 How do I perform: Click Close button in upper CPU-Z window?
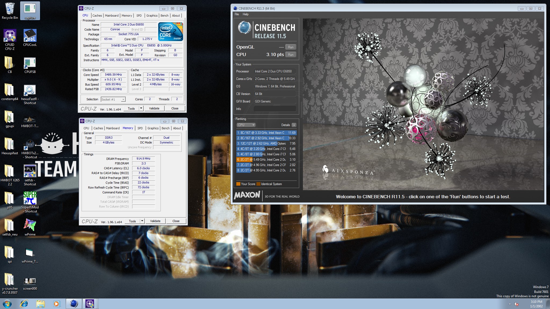point(175,108)
